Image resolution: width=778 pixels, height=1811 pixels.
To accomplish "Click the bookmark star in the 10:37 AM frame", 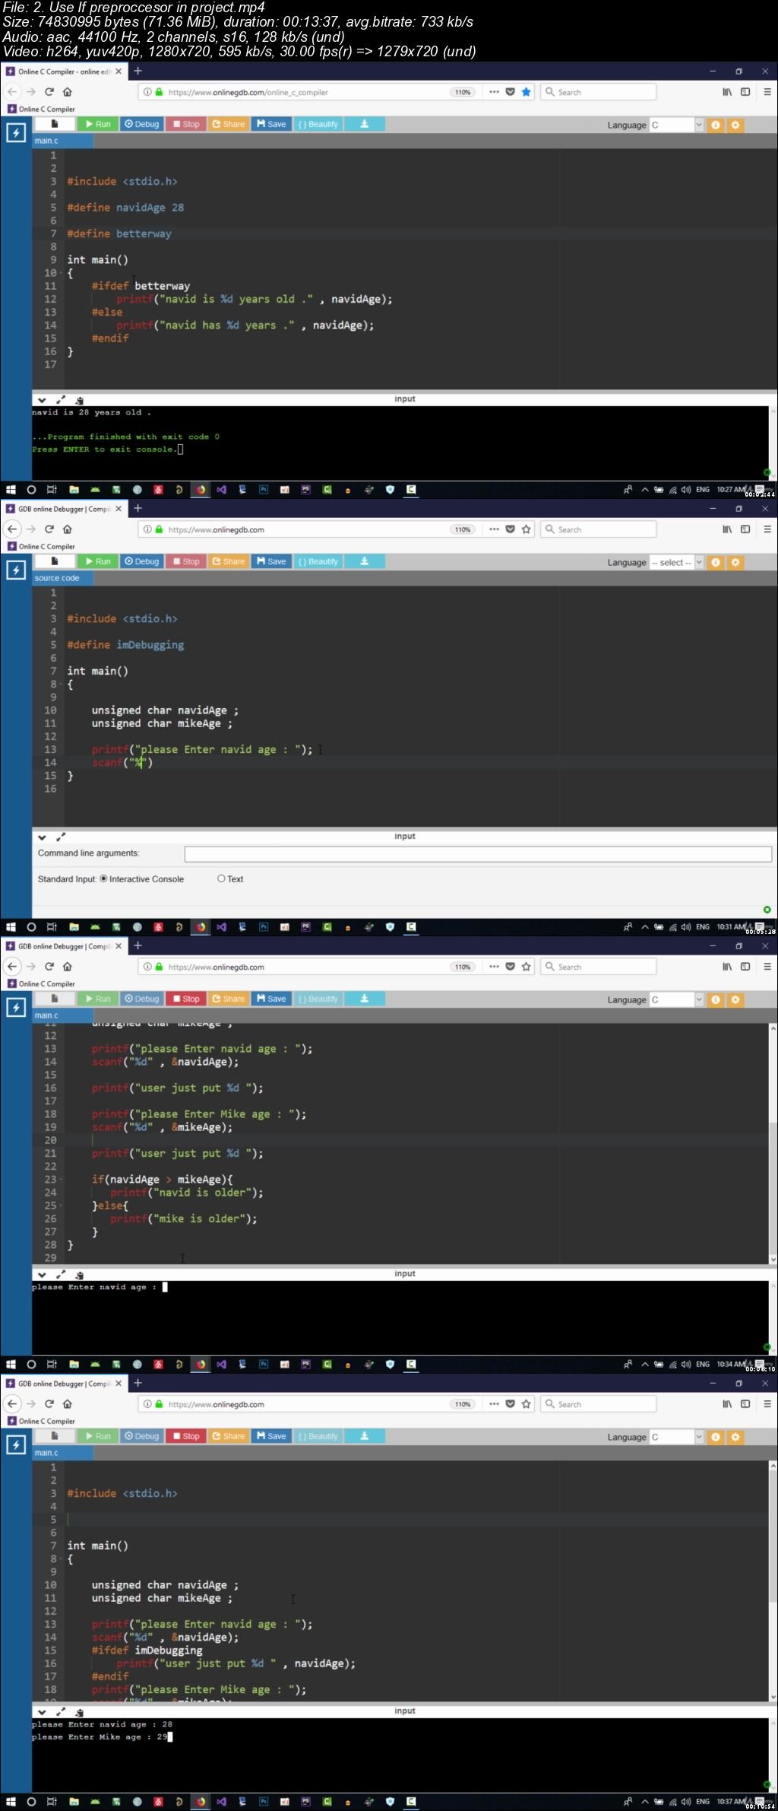I will pyautogui.click(x=526, y=1404).
